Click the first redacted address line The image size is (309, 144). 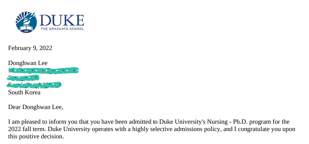44,70
